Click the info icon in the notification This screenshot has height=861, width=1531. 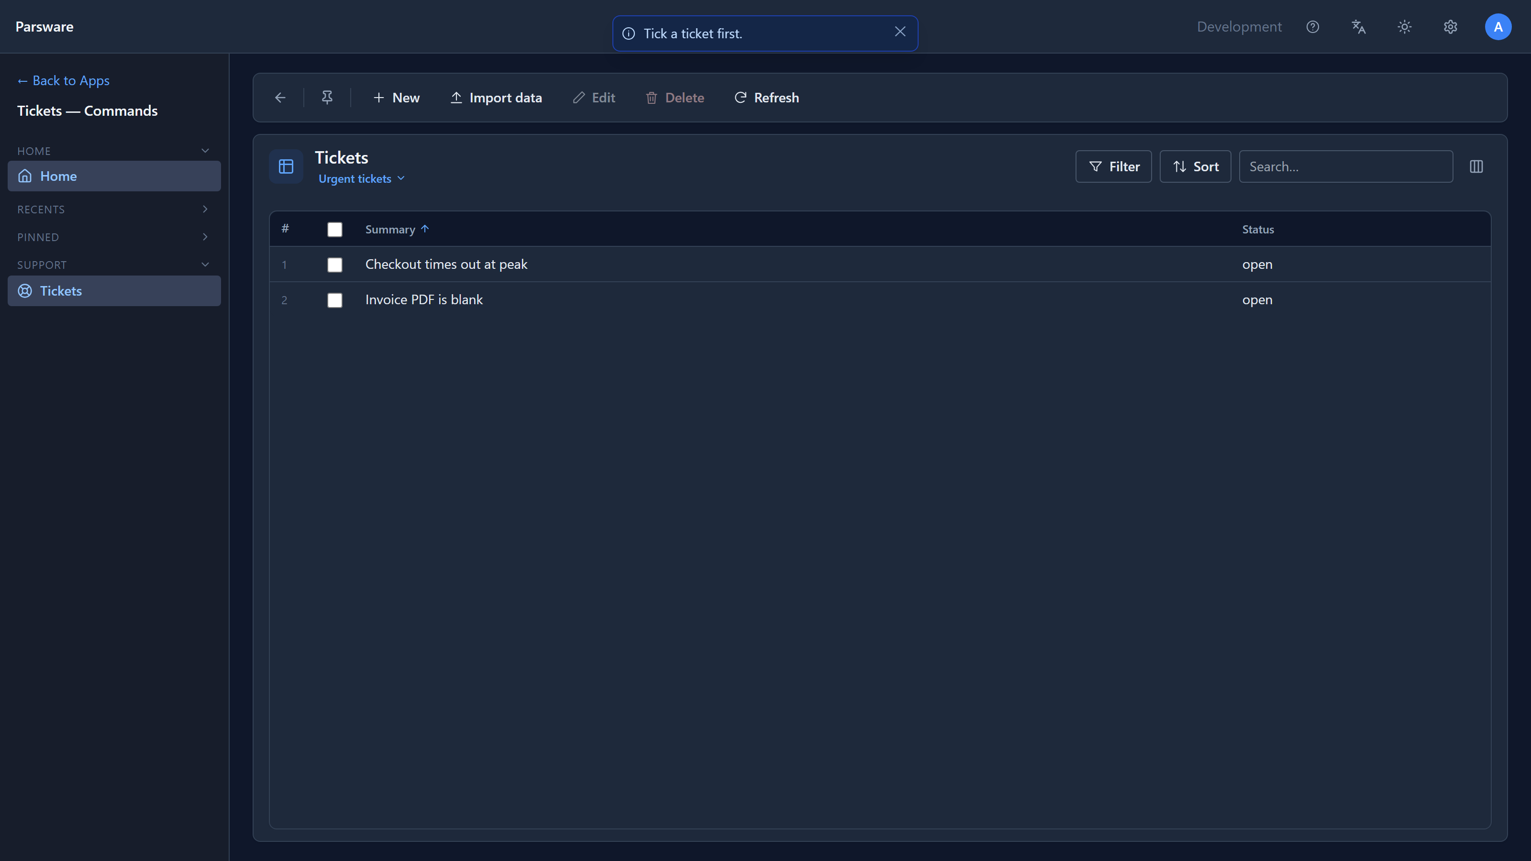point(628,34)
